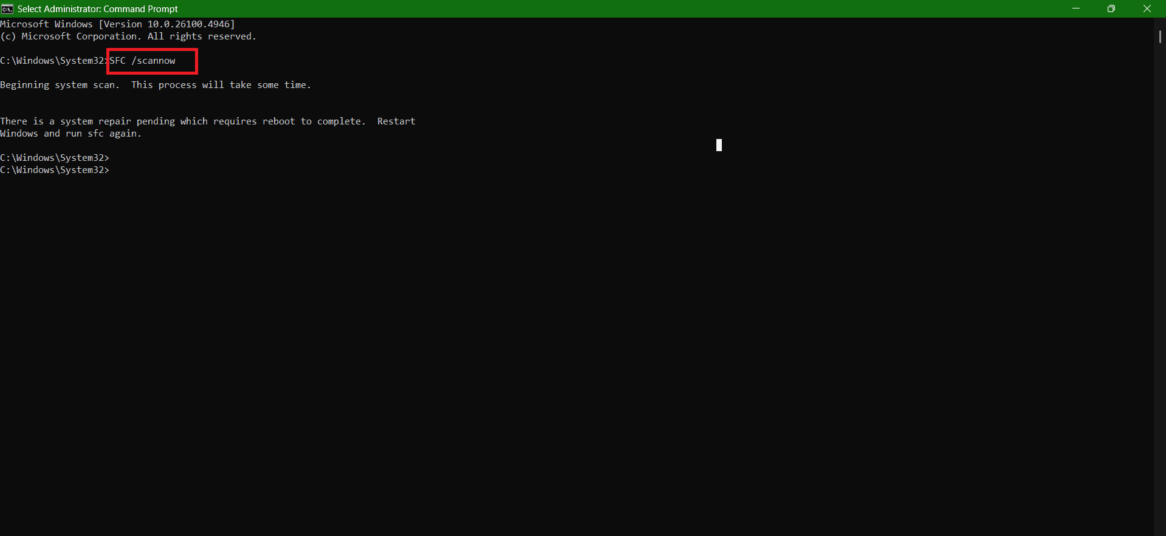The width and height of the screenshot is (1166, 536).
Task: Click the word 'reboot' in the repair message
Action: pos(279,121)
